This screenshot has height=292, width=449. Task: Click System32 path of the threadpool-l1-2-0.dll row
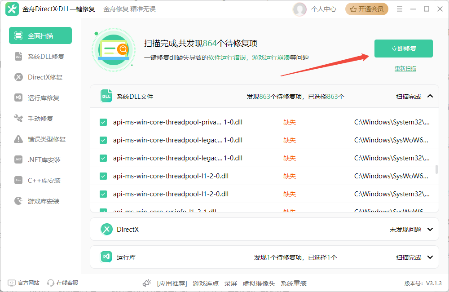392,194
